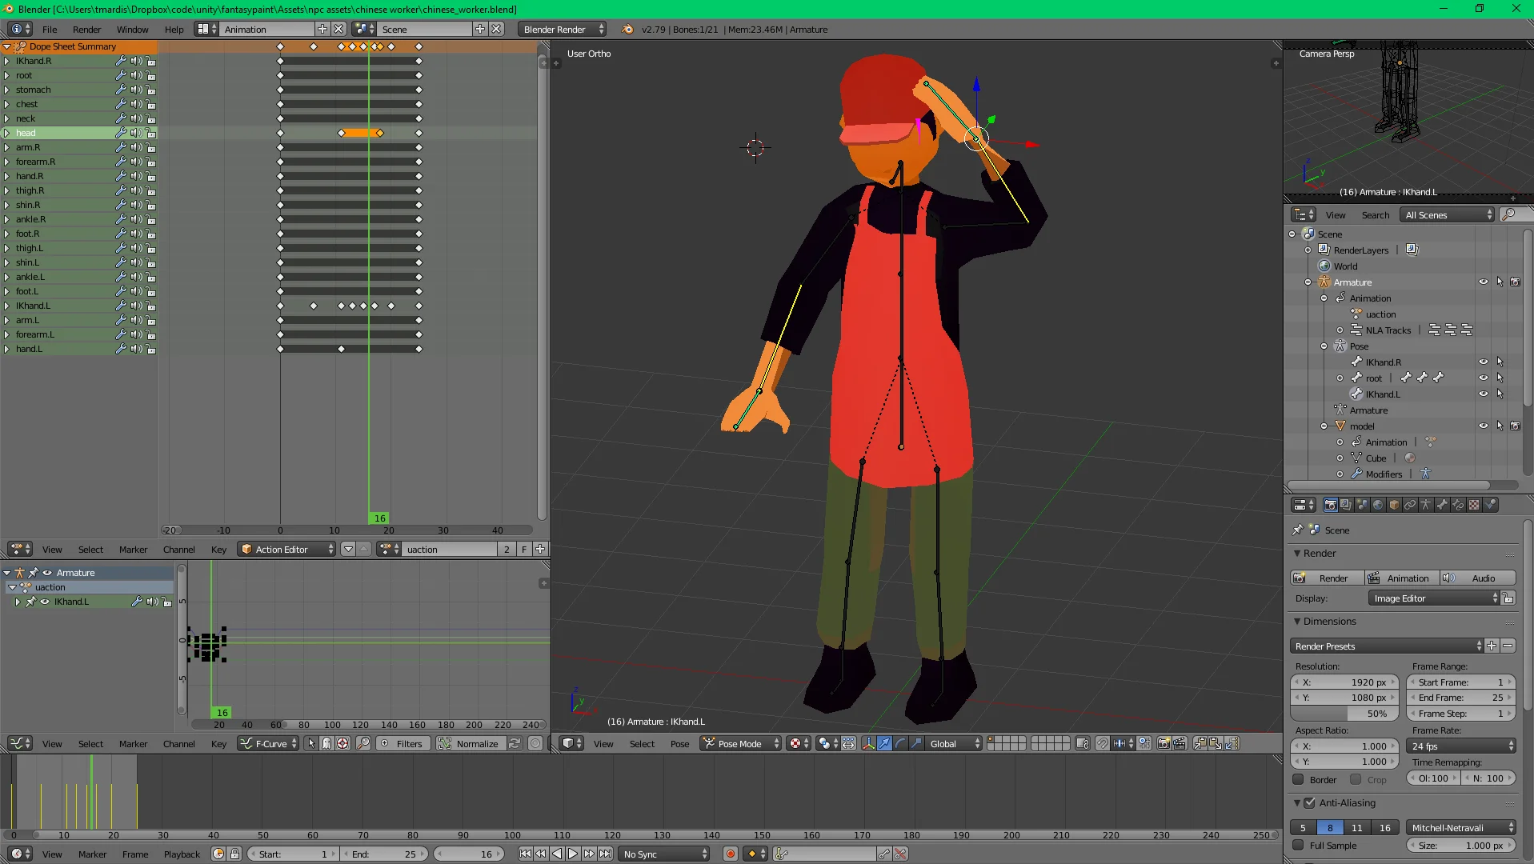Viewport: 1534px width, 864px height.
Task: Toggle the Anti-Aliasing checkbox
Action: [1309, 802]
